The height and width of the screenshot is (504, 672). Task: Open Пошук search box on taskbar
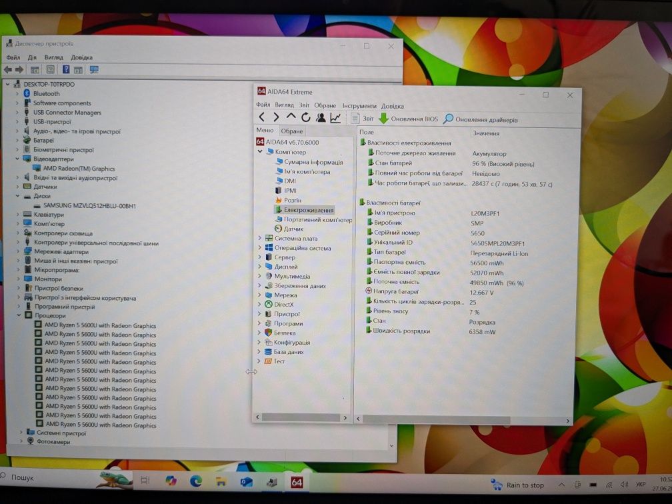[x=22, y=477]
